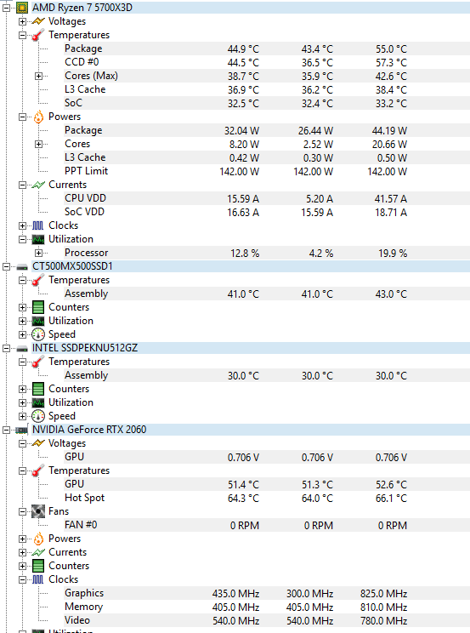The image size is (470, 633).
Task: Click the CPU Clocks pulse icon
Action: coord(38,225)
